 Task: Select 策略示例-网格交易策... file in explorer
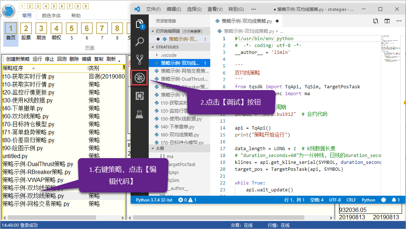click(x=180, y=71)
